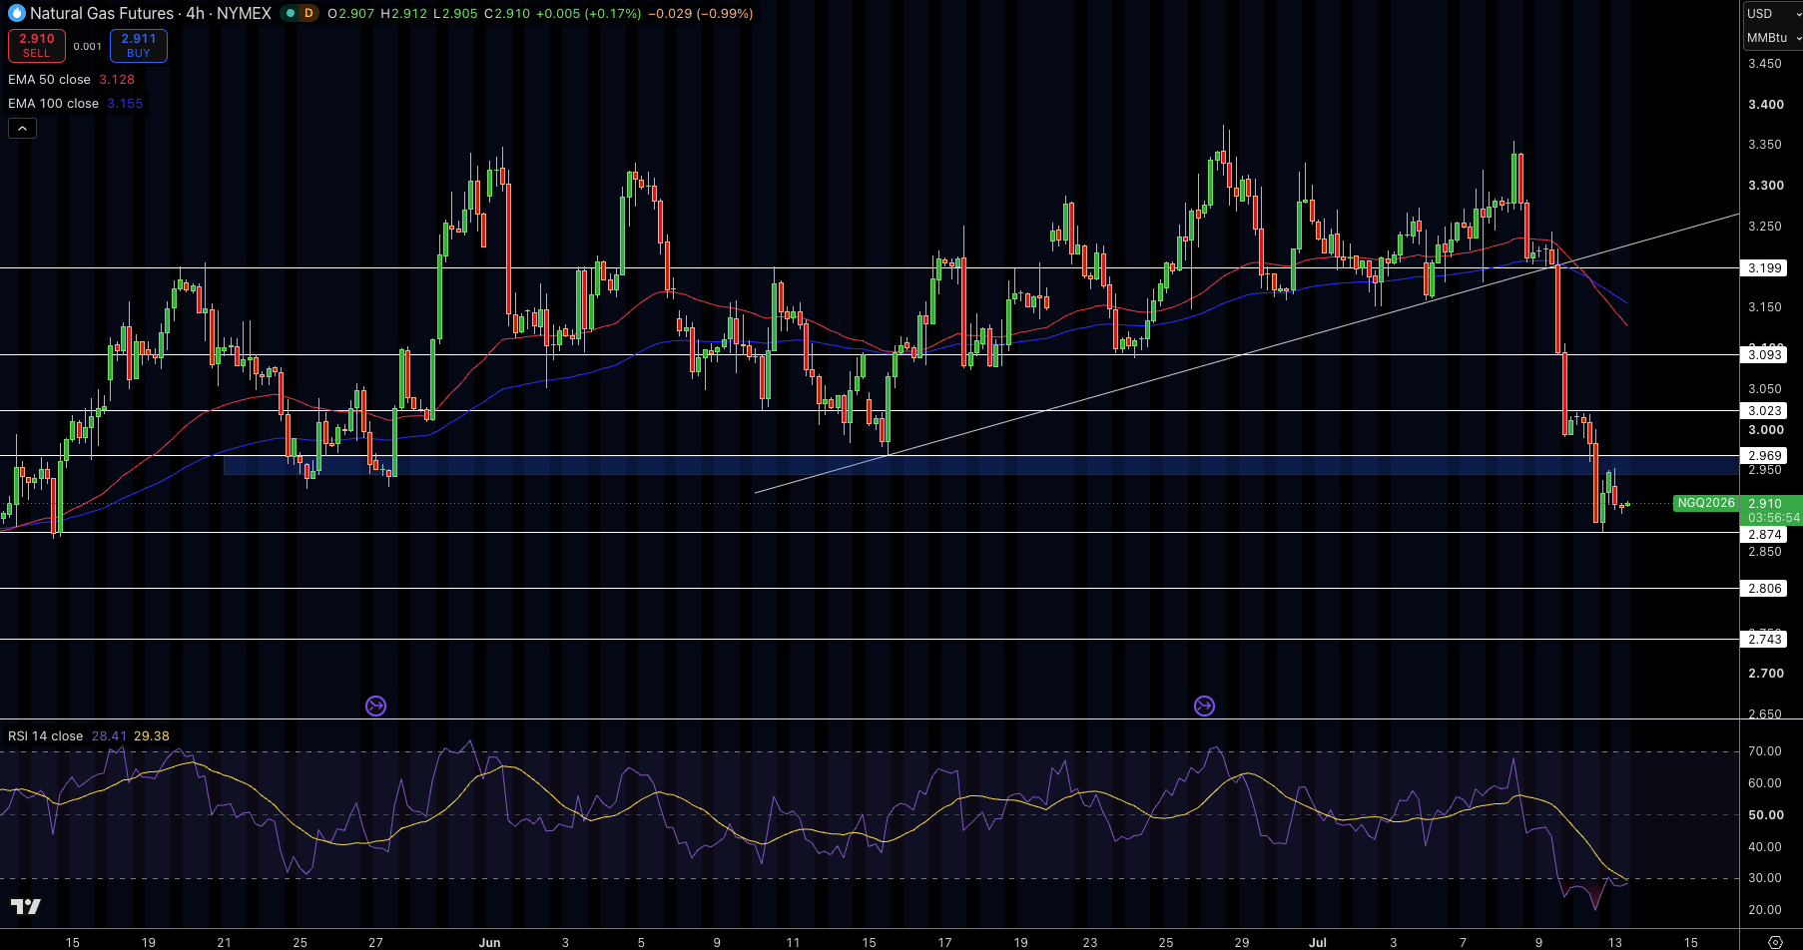
Task: Click the contract roll marker near May 27
Action: [x=375, y=707]
